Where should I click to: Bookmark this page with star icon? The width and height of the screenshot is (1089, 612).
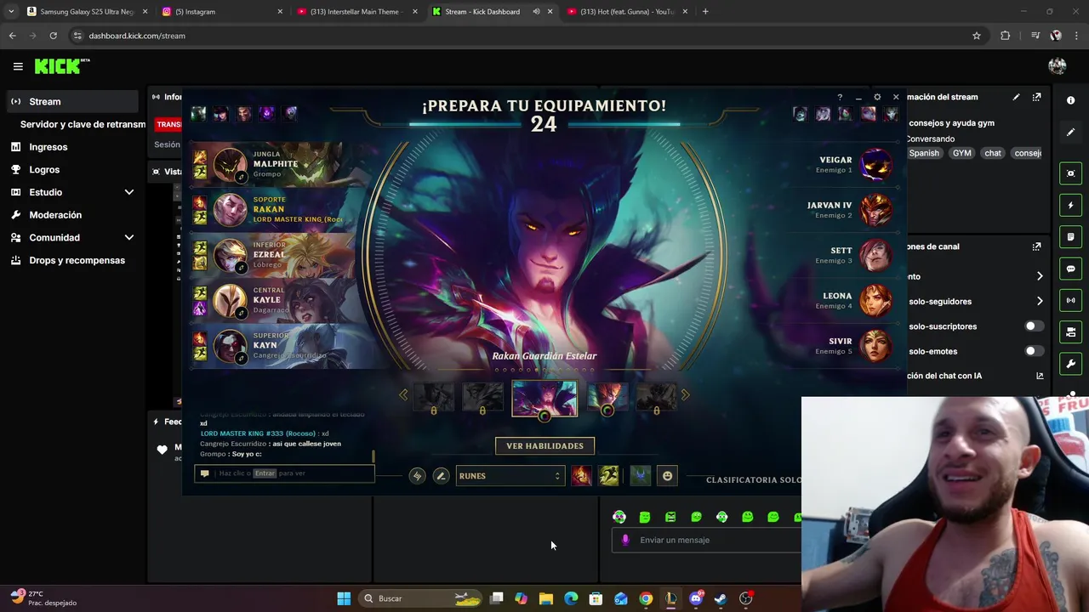pyautogui.click(x=977, y=36)
